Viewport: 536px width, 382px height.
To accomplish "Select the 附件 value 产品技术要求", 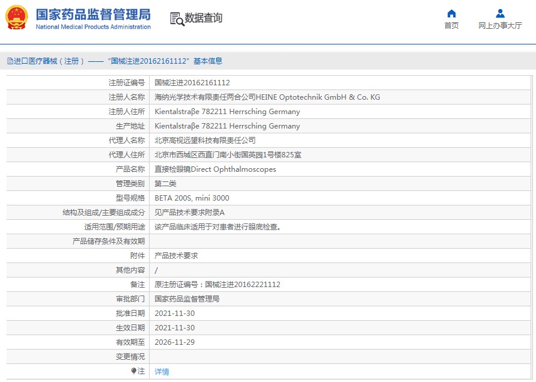I will [177, 256].
